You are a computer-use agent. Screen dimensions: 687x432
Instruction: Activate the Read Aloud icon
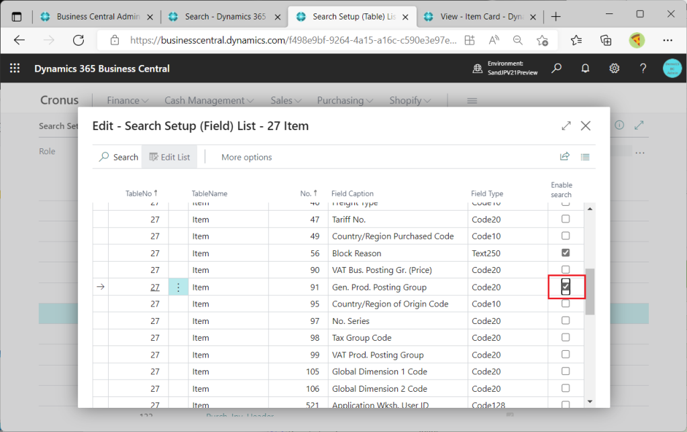[x=494, y=40]
